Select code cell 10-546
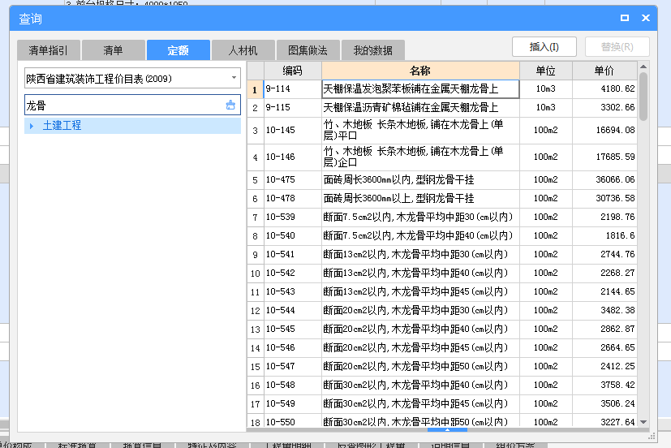 pos(293,348)
